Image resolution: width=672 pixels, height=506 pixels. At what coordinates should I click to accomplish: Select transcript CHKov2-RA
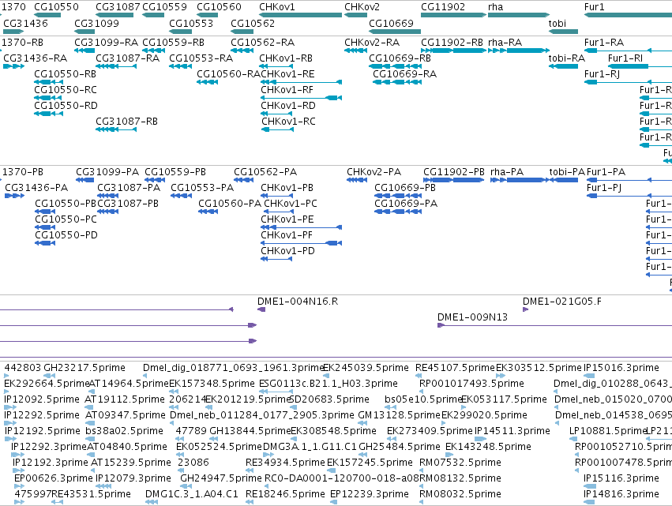pos(372,43)
